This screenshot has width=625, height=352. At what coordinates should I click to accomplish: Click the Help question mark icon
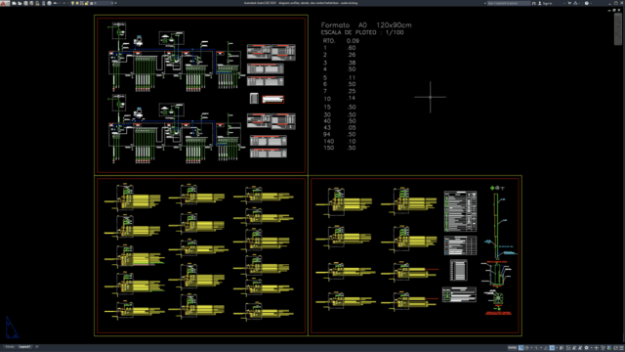[x=587, y=3]
